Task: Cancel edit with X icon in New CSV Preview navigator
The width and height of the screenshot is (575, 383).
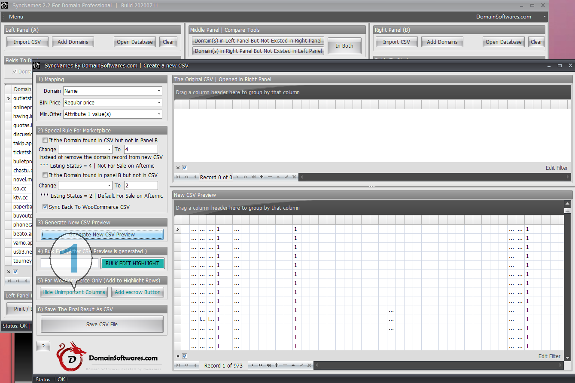Action: [x=309, y=365]
